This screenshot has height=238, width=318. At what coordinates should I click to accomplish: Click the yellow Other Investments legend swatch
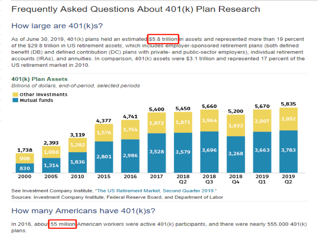(x=15, y=95)
